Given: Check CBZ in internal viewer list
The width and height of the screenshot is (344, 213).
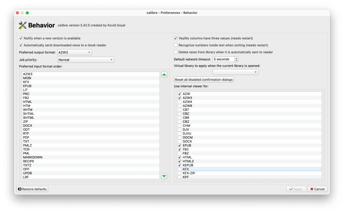Looking at the screenshot, I should [179, 121].
